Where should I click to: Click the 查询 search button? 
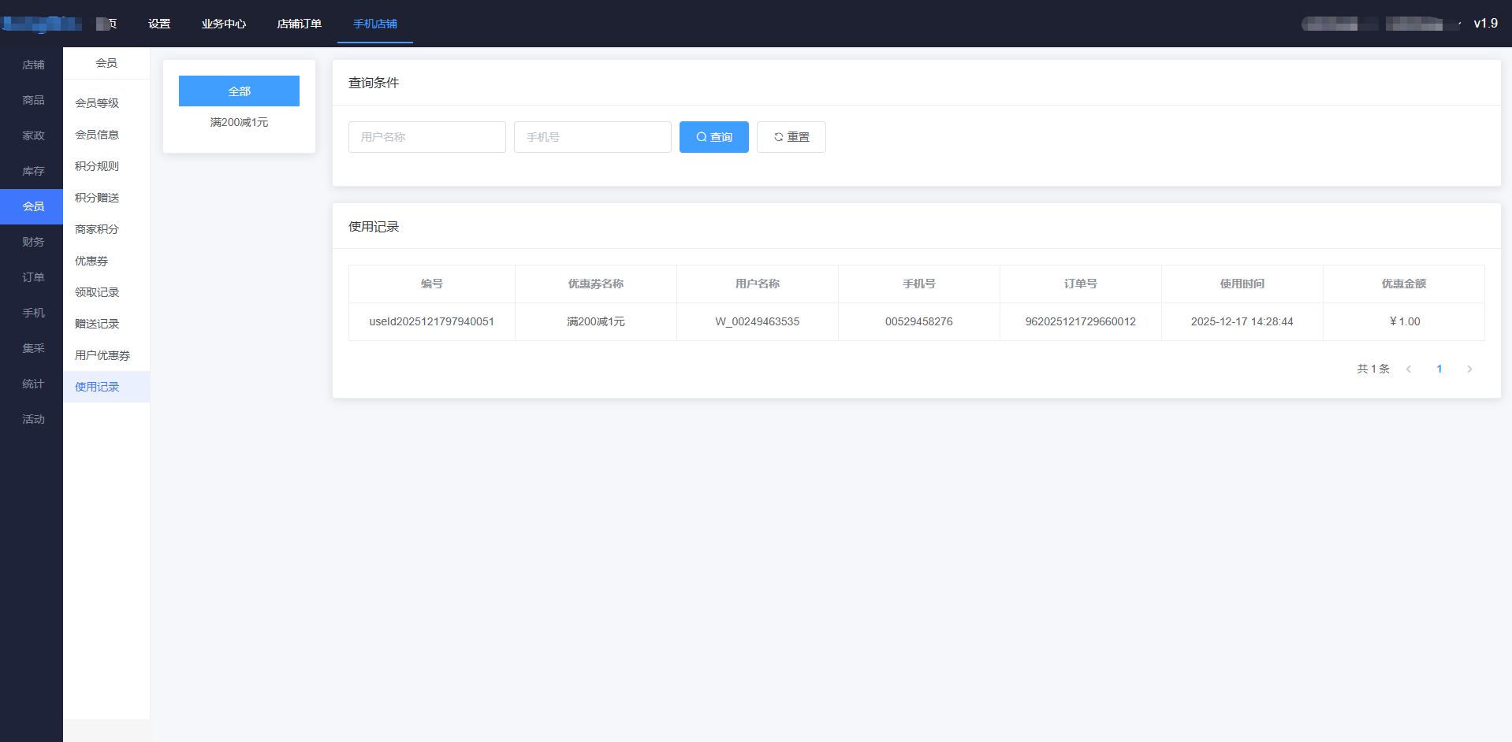(x=713, y=137)
